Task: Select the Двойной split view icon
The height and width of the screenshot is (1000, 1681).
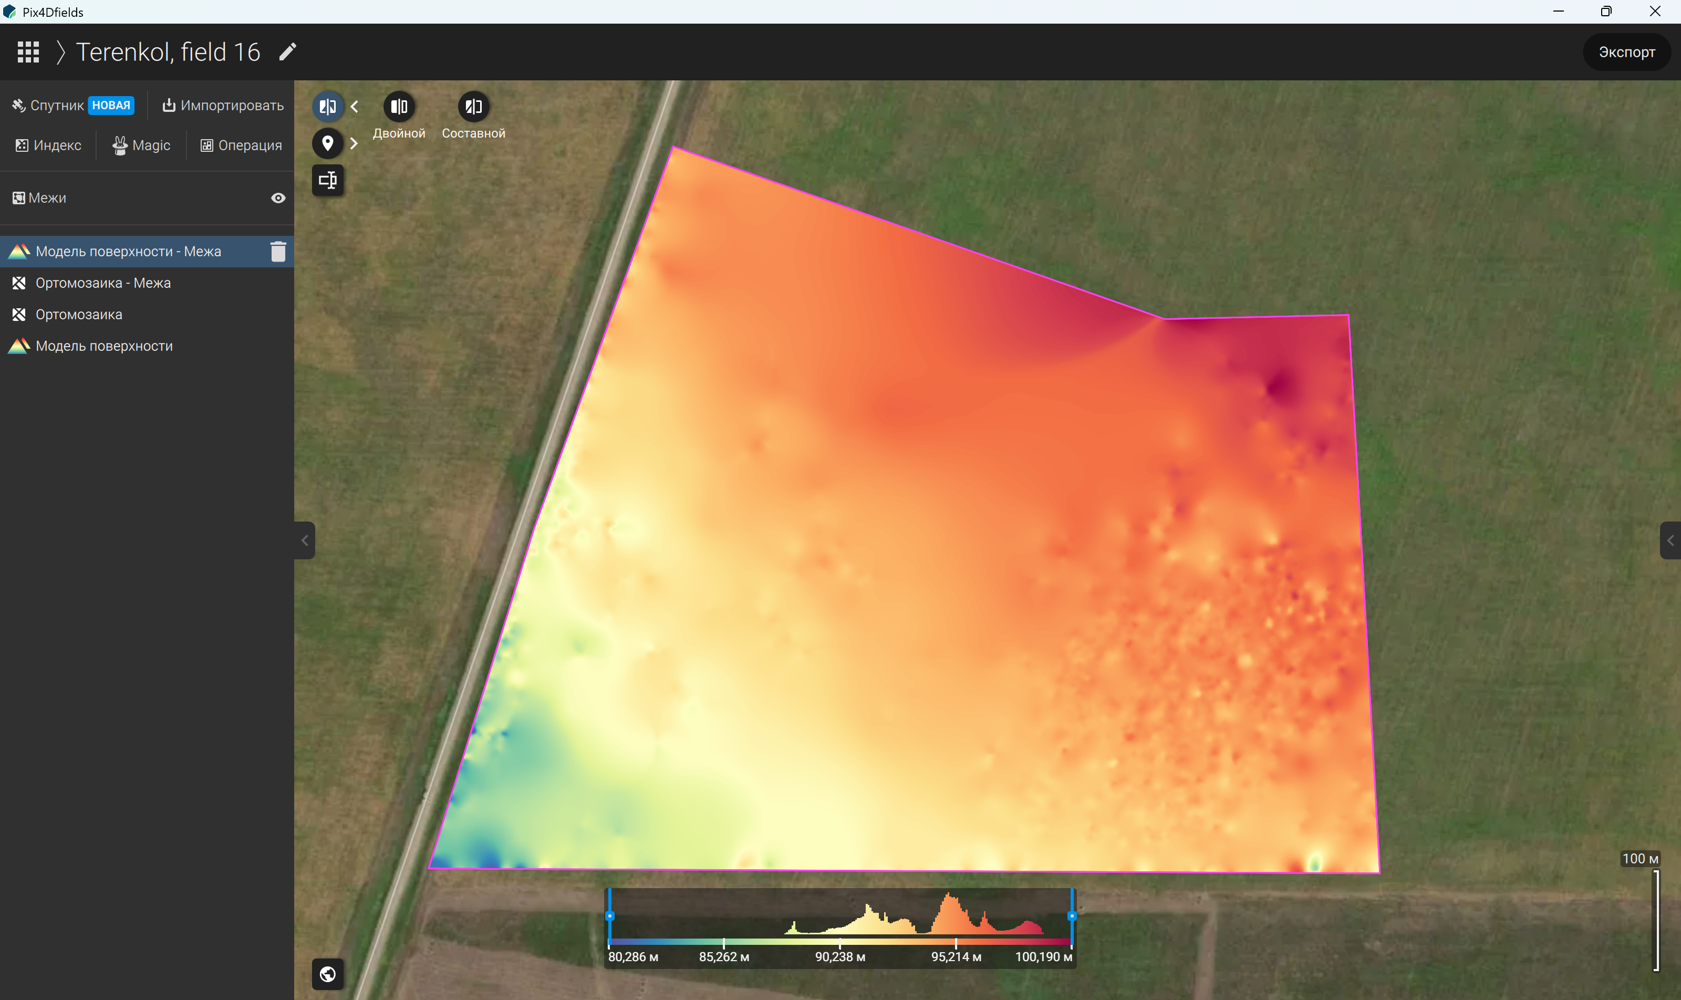Action: point(399,107)
